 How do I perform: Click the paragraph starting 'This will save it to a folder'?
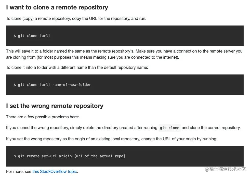[124, 54]
